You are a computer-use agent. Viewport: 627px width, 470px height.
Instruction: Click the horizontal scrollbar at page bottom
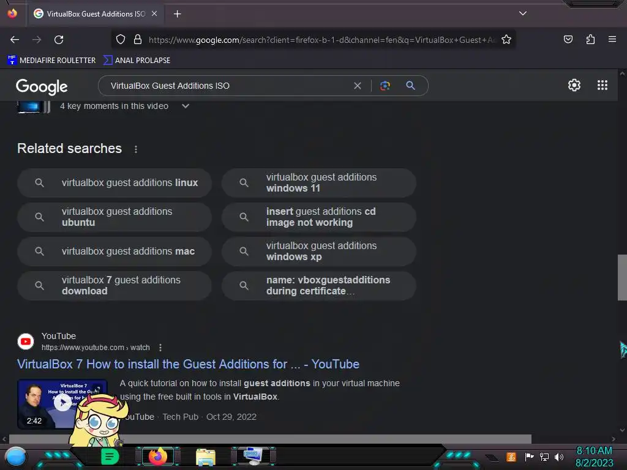[270, 439]
